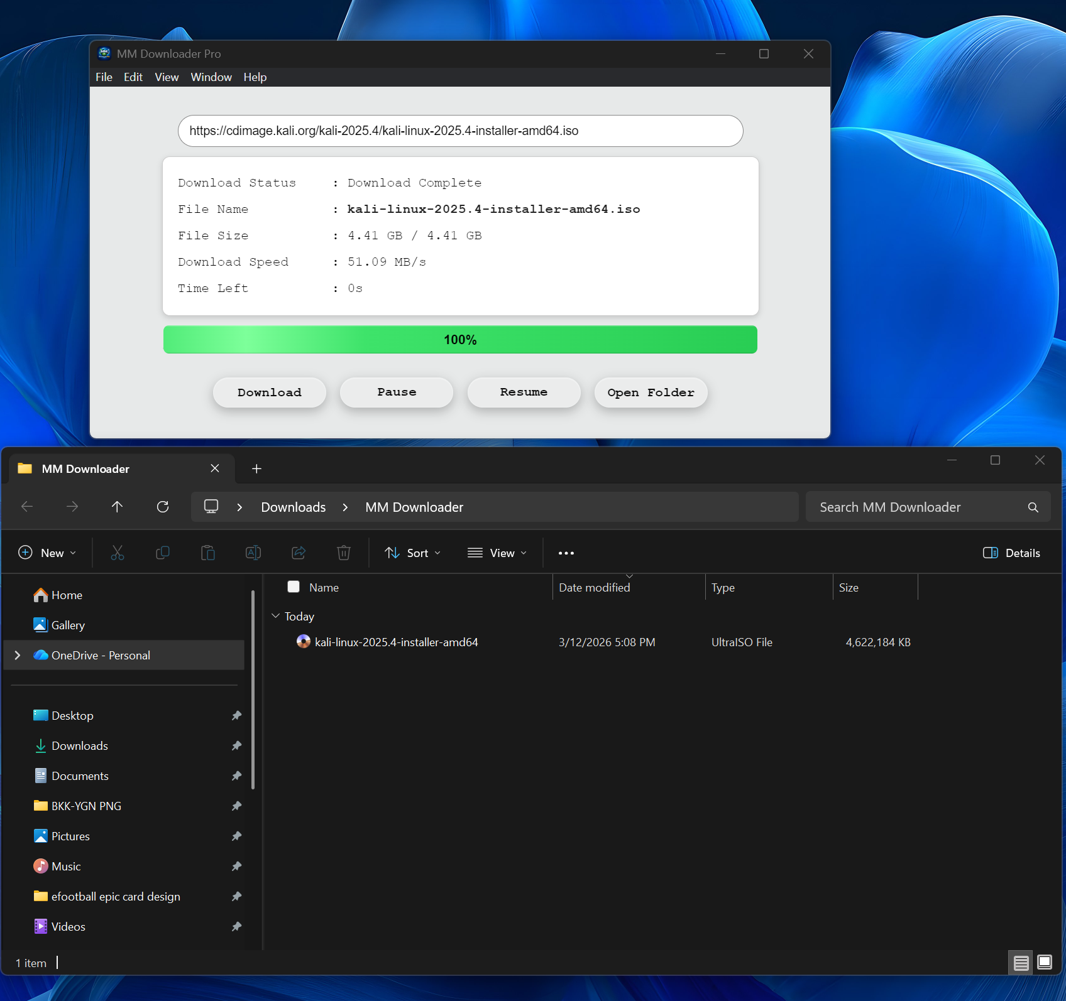Click the Delete trash bin icon

tap(344, 553)
